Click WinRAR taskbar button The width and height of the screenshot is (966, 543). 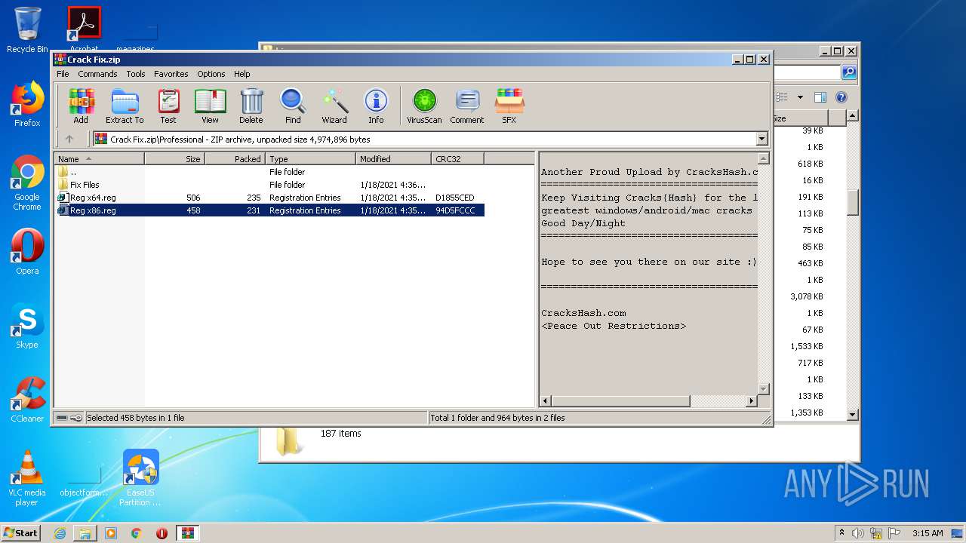(x=187, y=533)
